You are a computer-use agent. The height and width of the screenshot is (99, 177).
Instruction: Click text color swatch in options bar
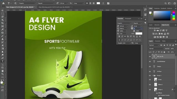point(98,3)
